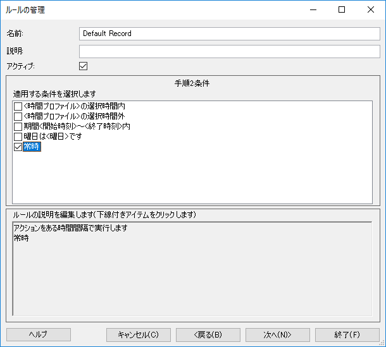Click 常時 text in the rule description box
Image resolution: width=386 pixels, height=347 pixels.
coord(21,238)
